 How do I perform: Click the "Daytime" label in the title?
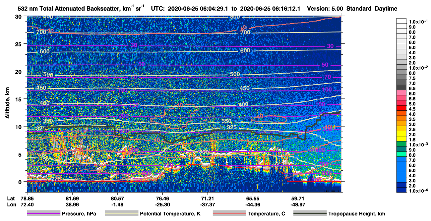386,9
